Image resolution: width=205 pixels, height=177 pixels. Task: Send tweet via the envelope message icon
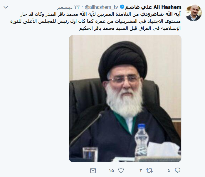(x=93, y=171)
